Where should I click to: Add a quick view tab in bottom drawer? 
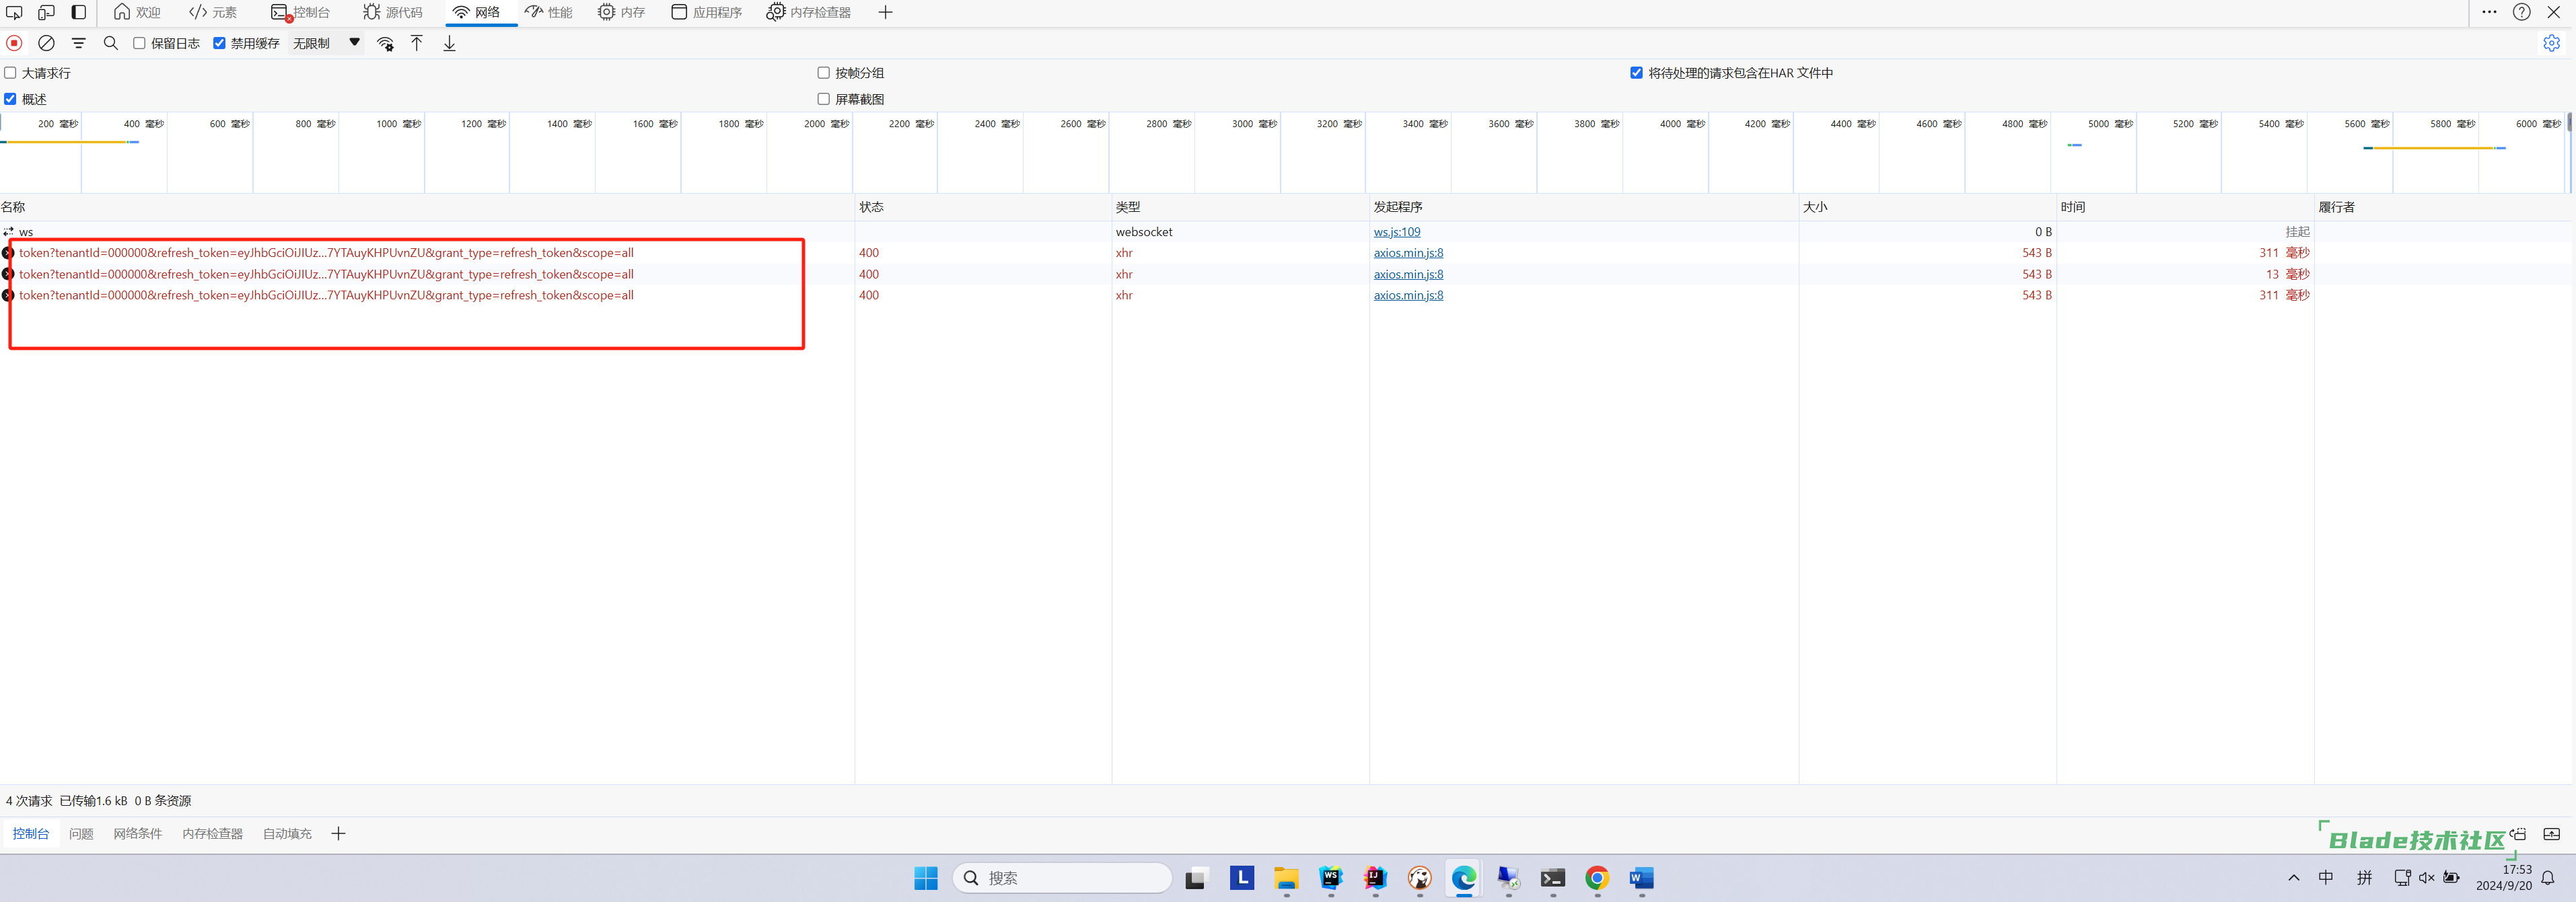(x=338, y=833)
